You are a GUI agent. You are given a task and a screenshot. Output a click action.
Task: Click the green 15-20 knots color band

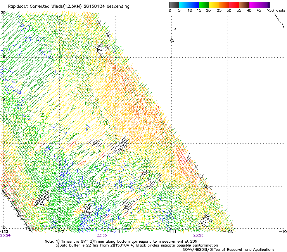pyautogui.click(x=204, y=5)
